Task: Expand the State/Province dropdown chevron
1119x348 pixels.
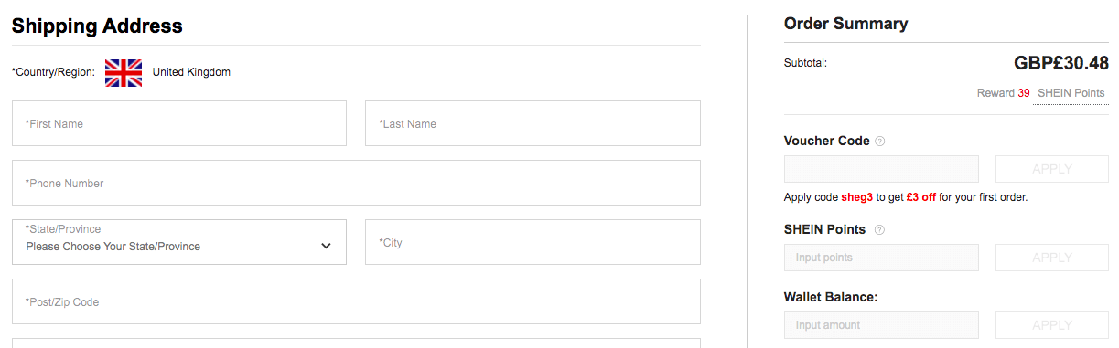Action: pos(327,246)
